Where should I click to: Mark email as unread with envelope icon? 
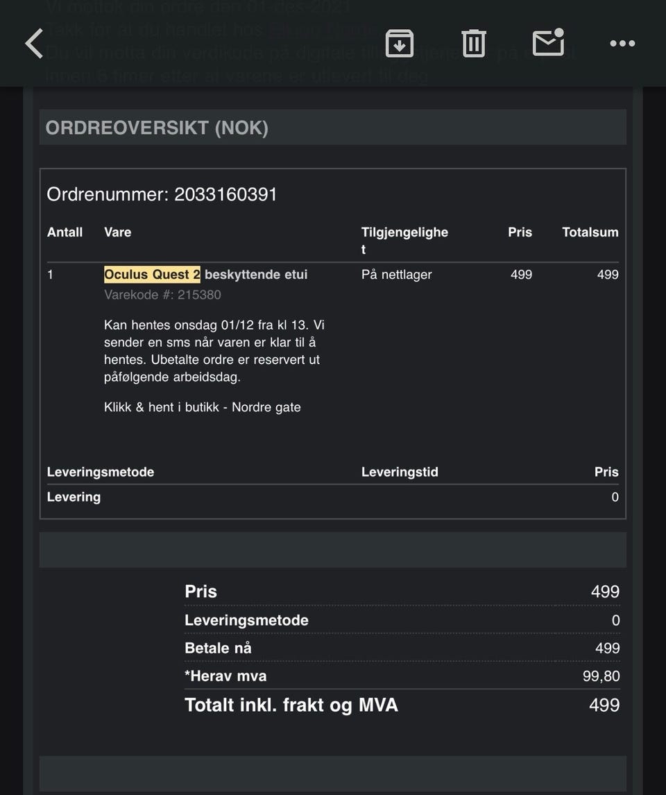[549, 42]
